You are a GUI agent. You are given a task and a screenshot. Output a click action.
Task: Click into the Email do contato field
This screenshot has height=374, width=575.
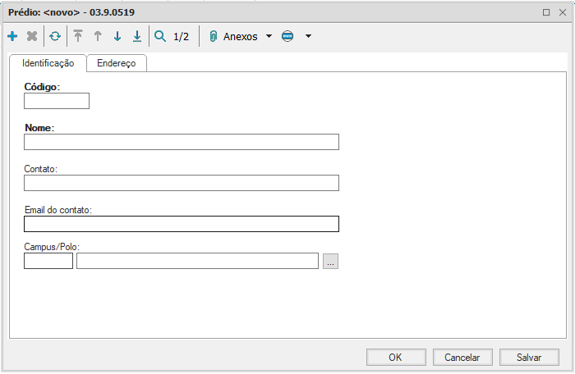tap(181, 224)
